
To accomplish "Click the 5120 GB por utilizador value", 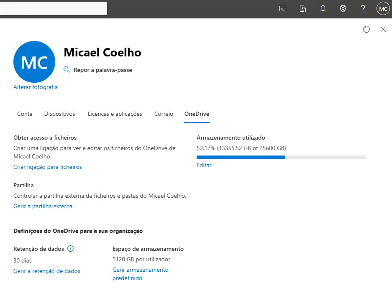I will point(141,259).
